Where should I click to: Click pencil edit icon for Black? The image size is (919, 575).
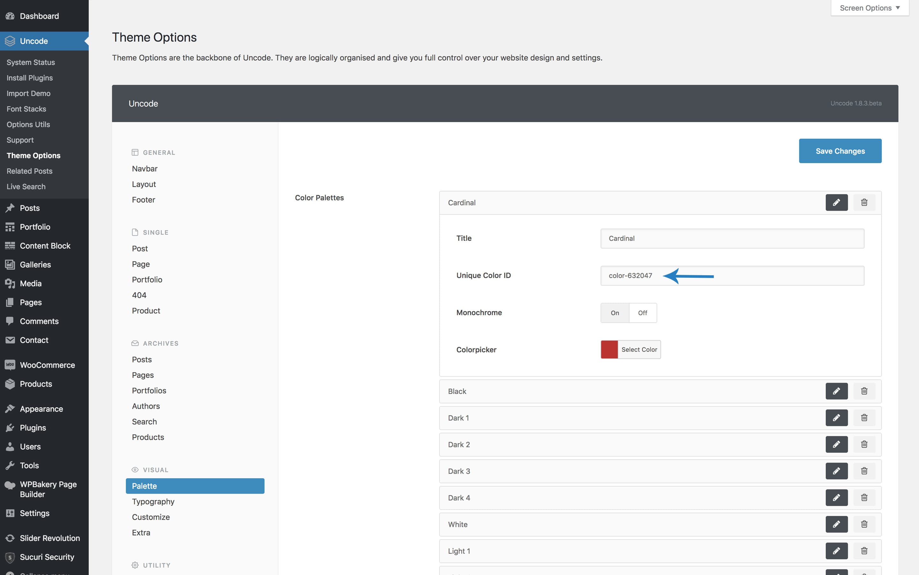click(x=836, y=391)
